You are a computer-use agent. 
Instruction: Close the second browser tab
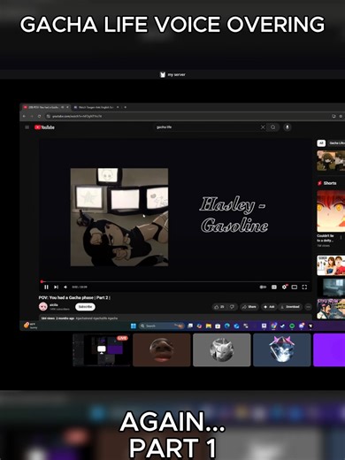118,107
